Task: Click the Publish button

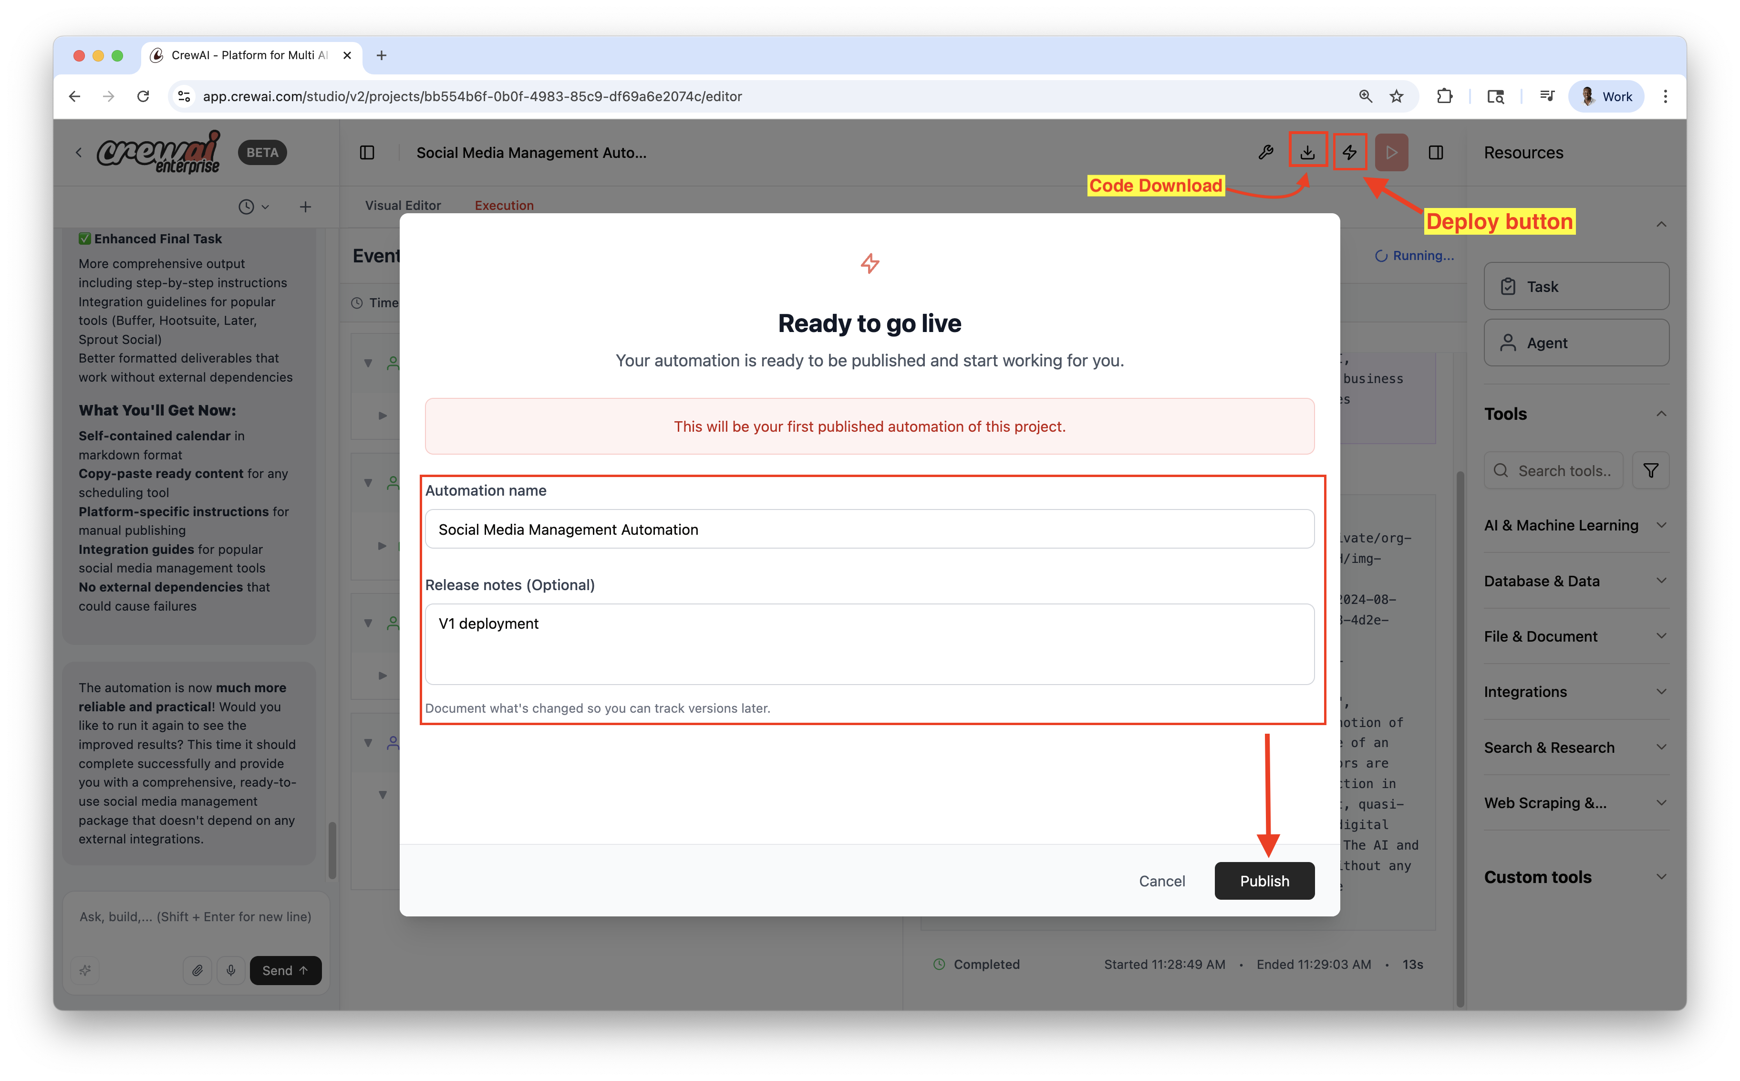Action: click(1264, 881)
